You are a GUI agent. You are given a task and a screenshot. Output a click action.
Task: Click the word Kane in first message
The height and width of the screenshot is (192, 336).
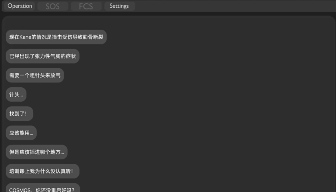pyautogui.click(x=25, y=37)
